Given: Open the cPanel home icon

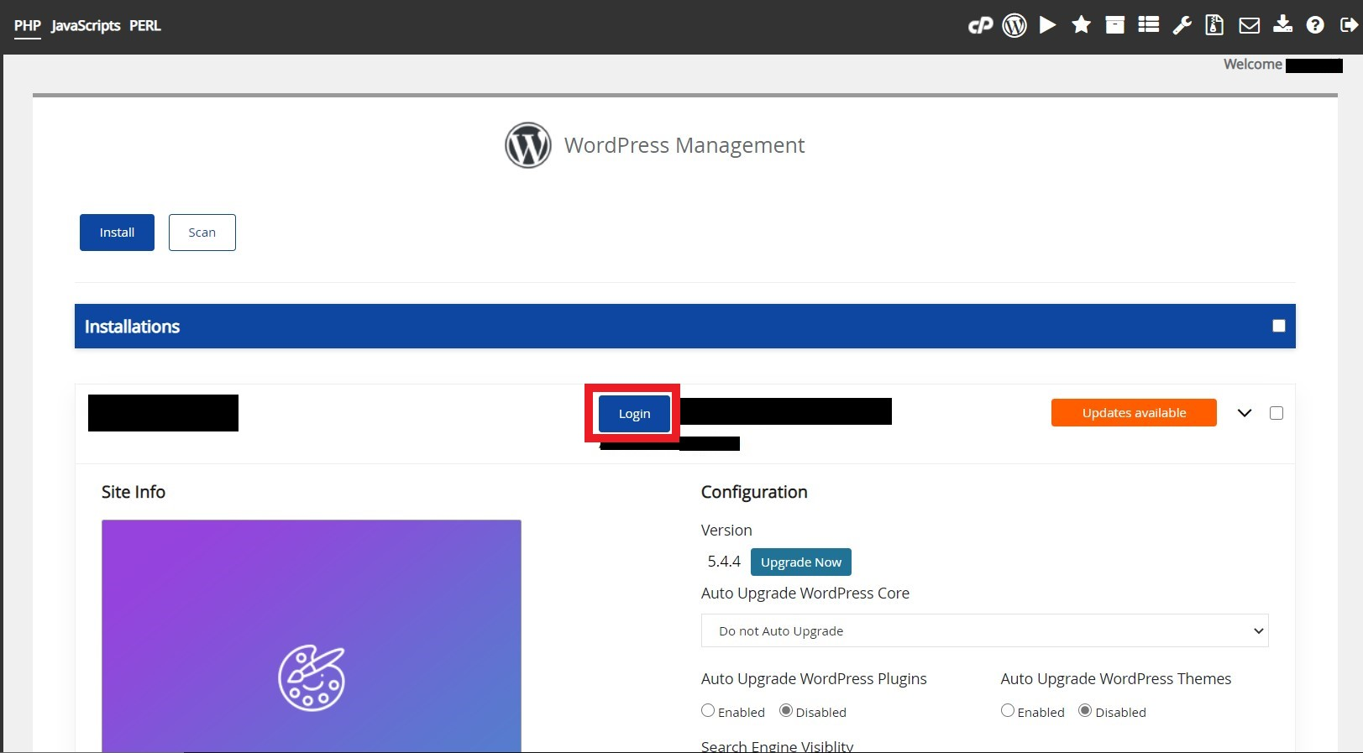Looking at the screenshot, I should tap(980, 26).
